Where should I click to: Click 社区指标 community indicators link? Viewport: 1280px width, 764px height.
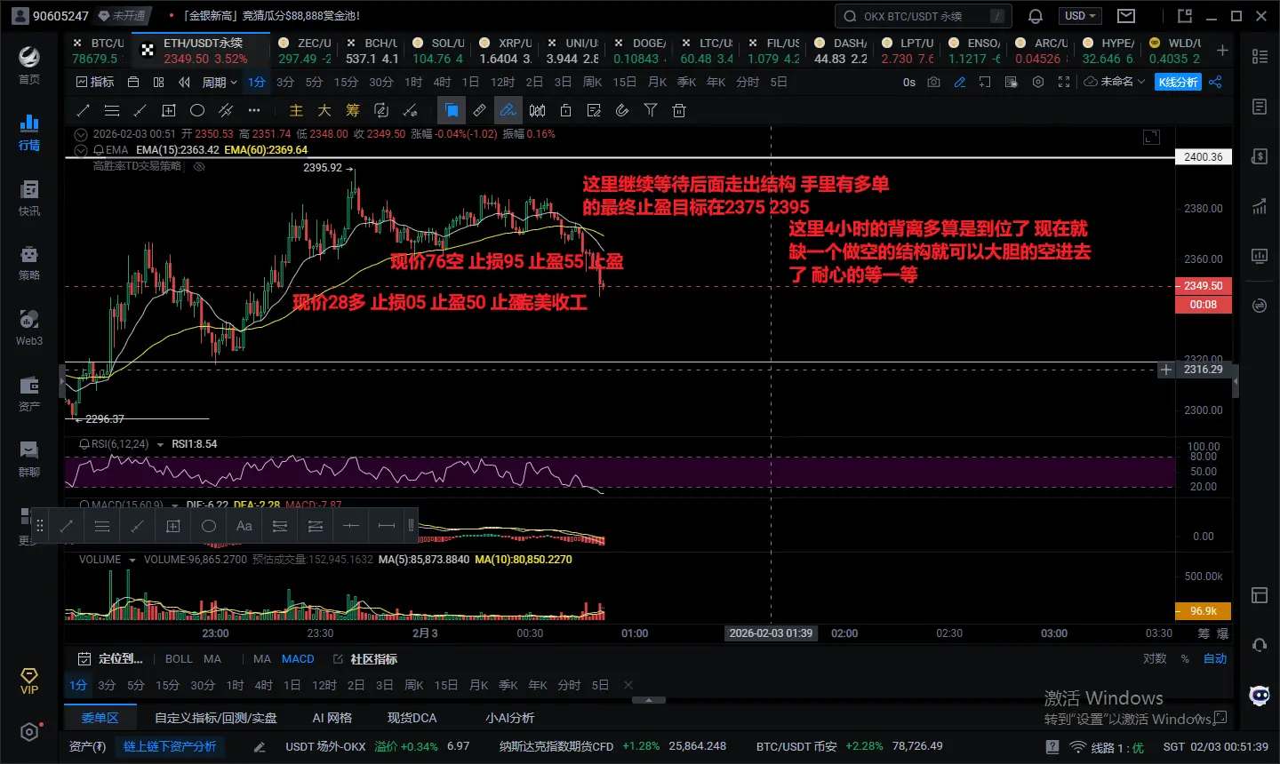tap(365, 659)
